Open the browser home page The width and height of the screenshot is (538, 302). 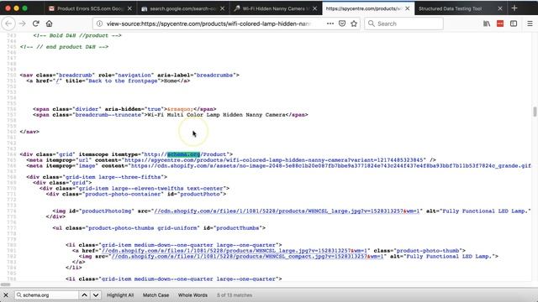49,23
